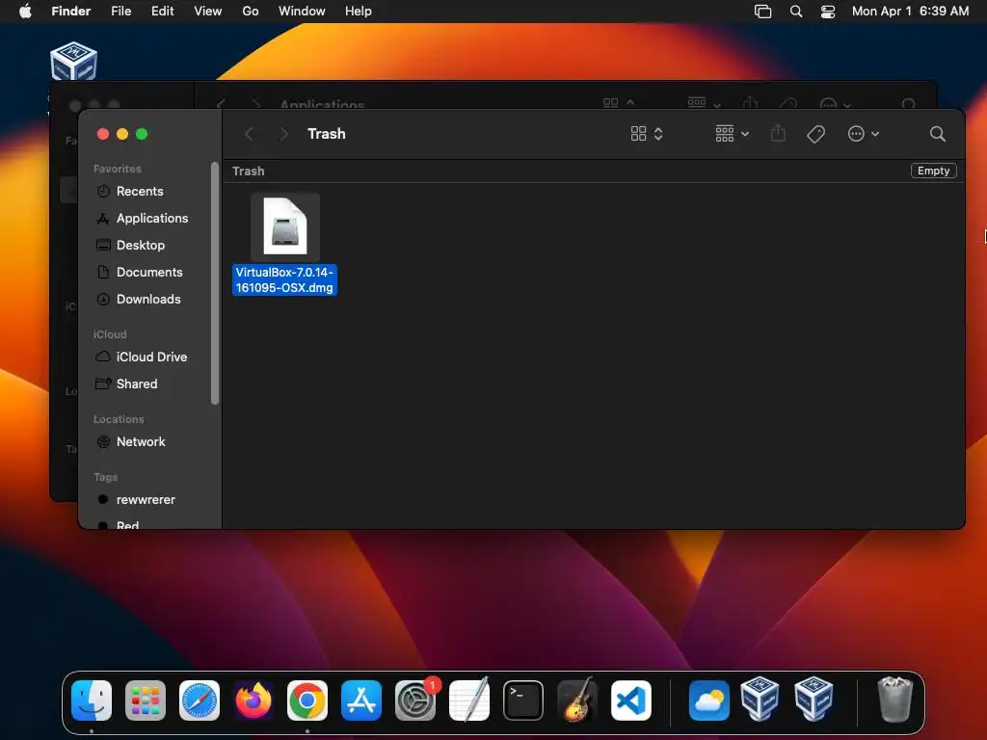
Task: Click the Empty trash button
Action: point(933,171)
